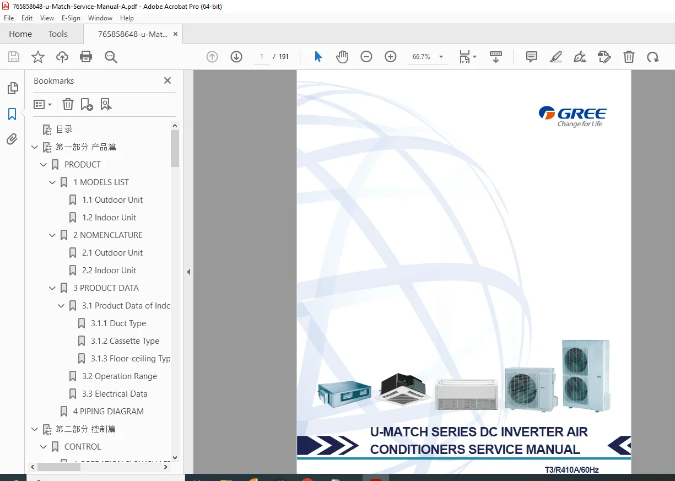The width and height of the screenshot is (675, 481).
Task: Delete the selected bookmark trash icon
Action: (x=68, y=104)
